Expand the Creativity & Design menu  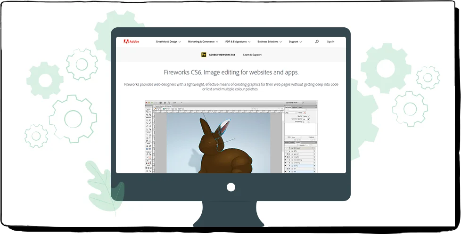(168, 42)
